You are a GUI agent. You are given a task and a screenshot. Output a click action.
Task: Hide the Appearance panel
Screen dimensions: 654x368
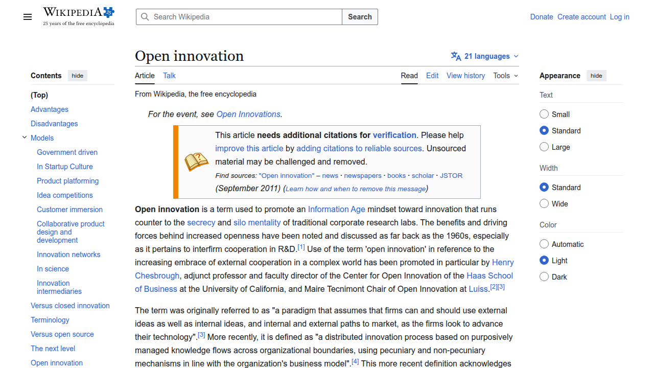pos(596,76)
